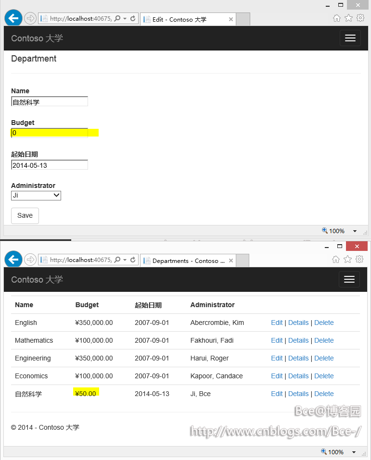Edit the Economics department
Image resolution: width=371 pixels, height=460 pixels.
277,376
